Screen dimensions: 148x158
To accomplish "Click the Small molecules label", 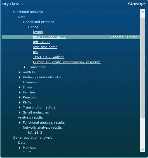I will tap(36, 112).
